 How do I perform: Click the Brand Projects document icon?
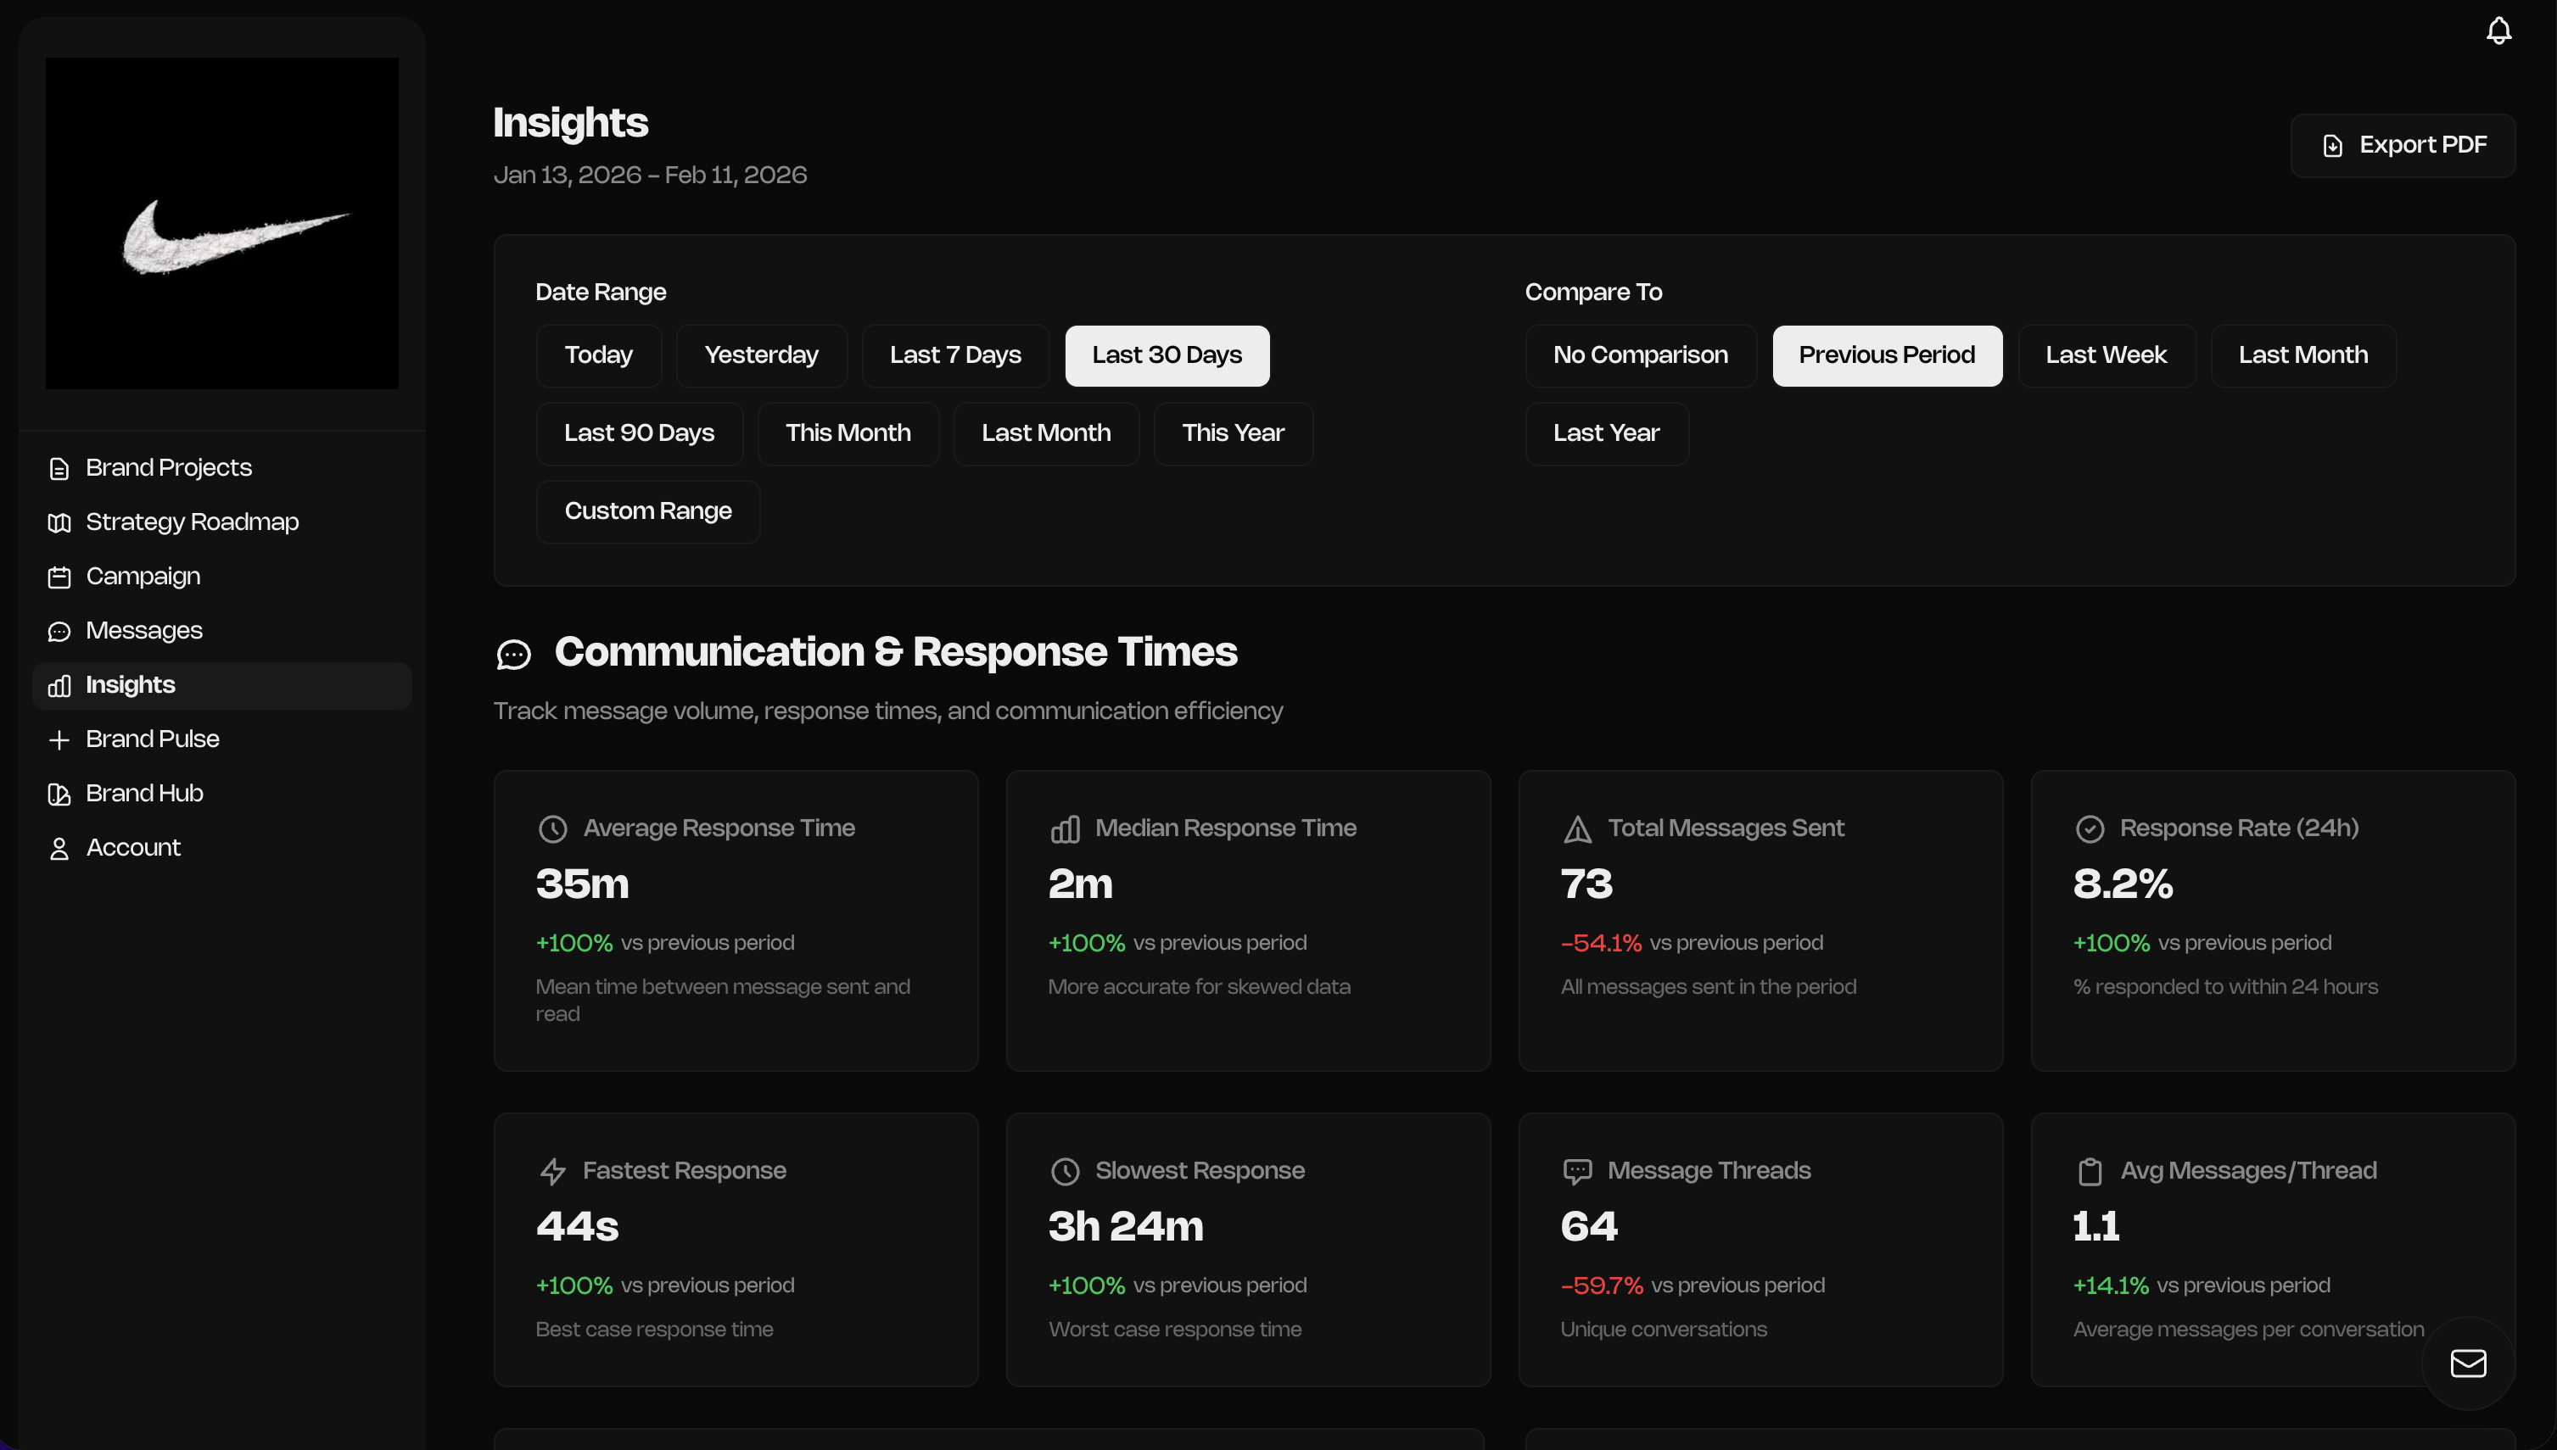coord(59,468)
